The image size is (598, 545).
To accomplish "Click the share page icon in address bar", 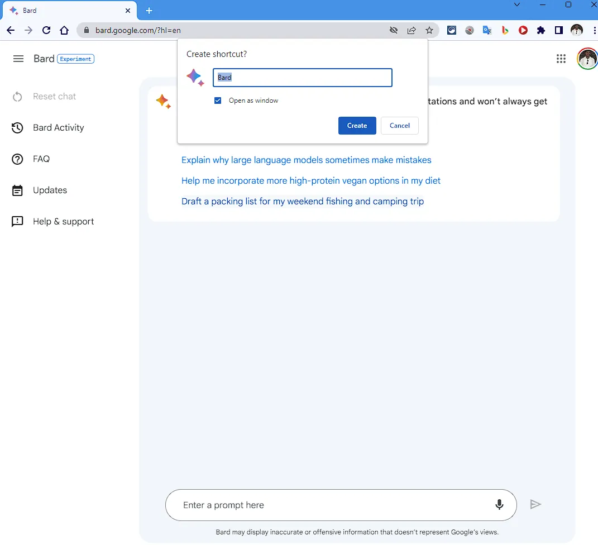I will (412, 30).
